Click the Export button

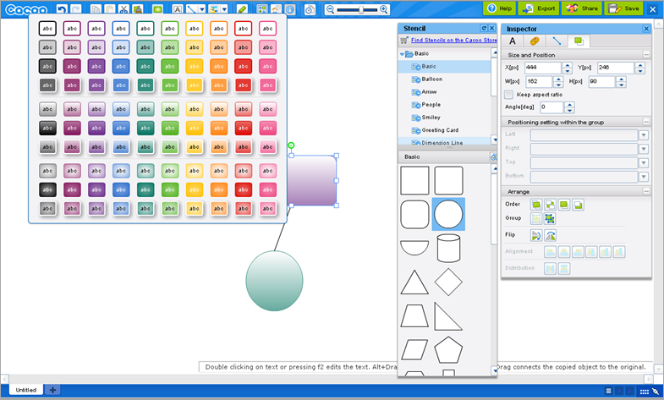538,8
